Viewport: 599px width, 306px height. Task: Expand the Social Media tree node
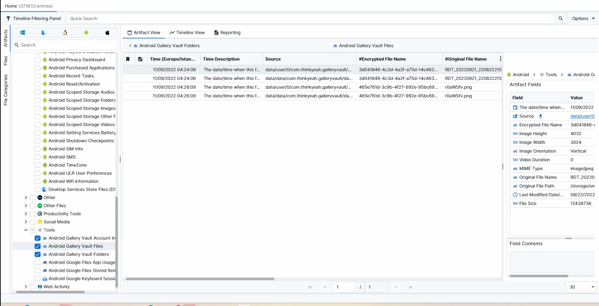pyautogui.click(x=26, y=222)
